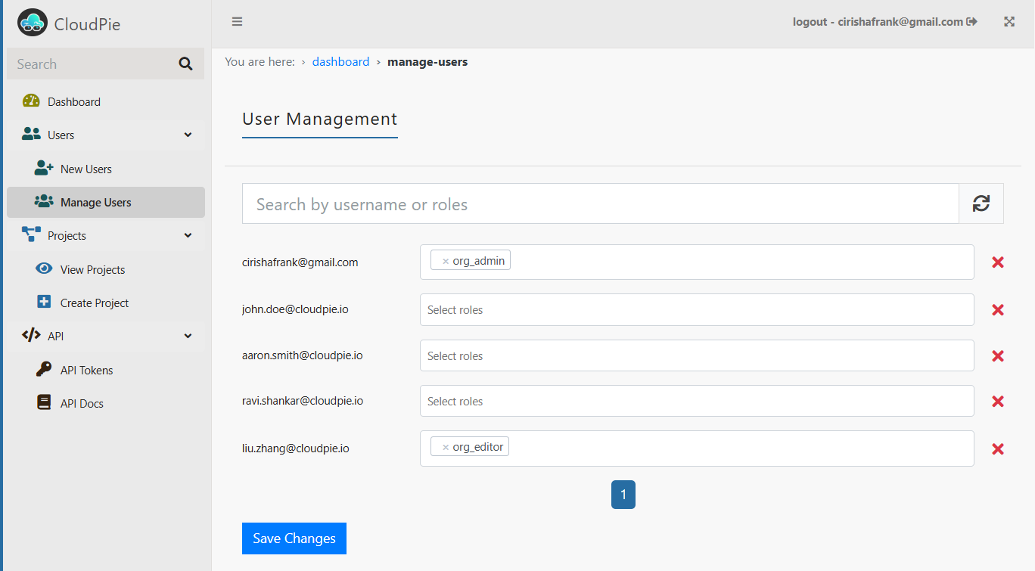1035x571 pixels.
Task: Click the User Management heading
Action: point(320,119)
